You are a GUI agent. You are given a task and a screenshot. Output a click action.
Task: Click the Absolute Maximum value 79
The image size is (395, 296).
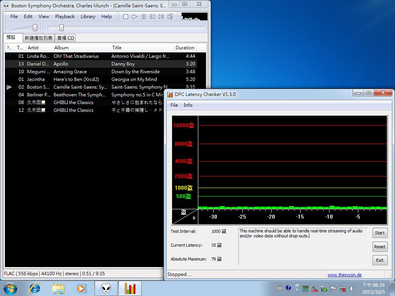click(x=216, y=259)
